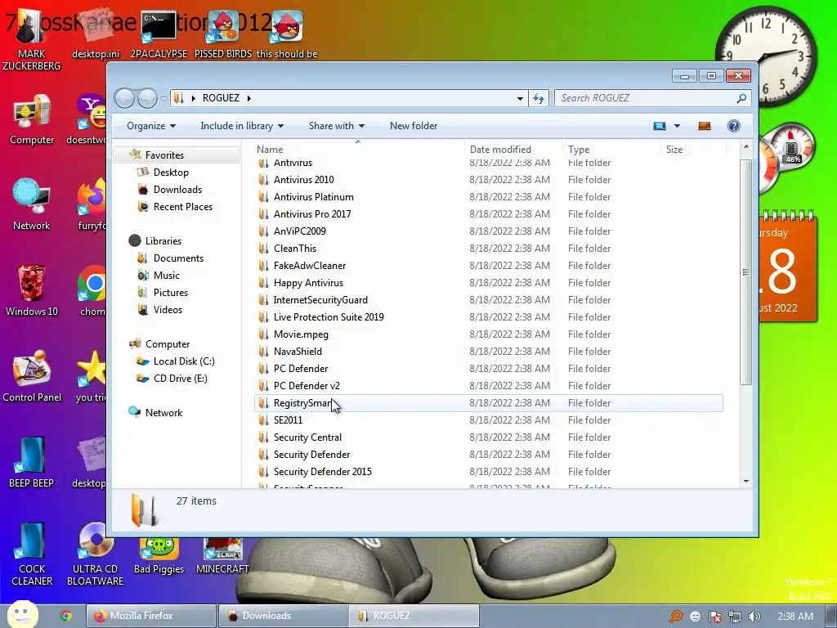
Task: Click Chrome icon in taskbar
Action: pyautogui.click(x=66, y=616)
